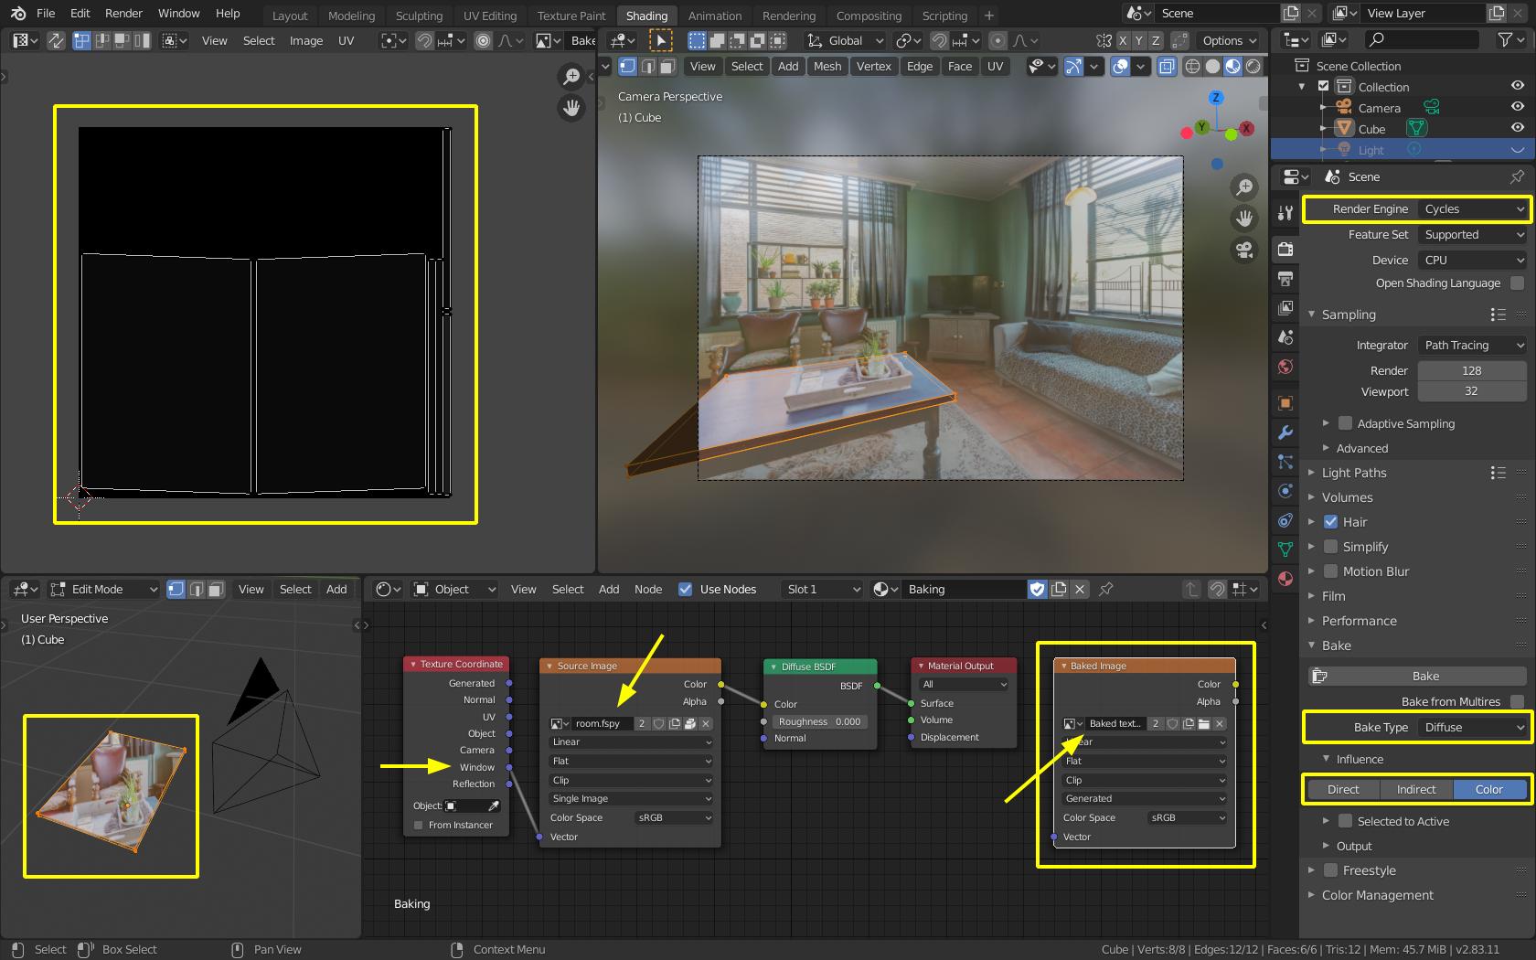Click the Blender logo menu icon
Viewport: 1536px width, 960px height.
(18, 14)
